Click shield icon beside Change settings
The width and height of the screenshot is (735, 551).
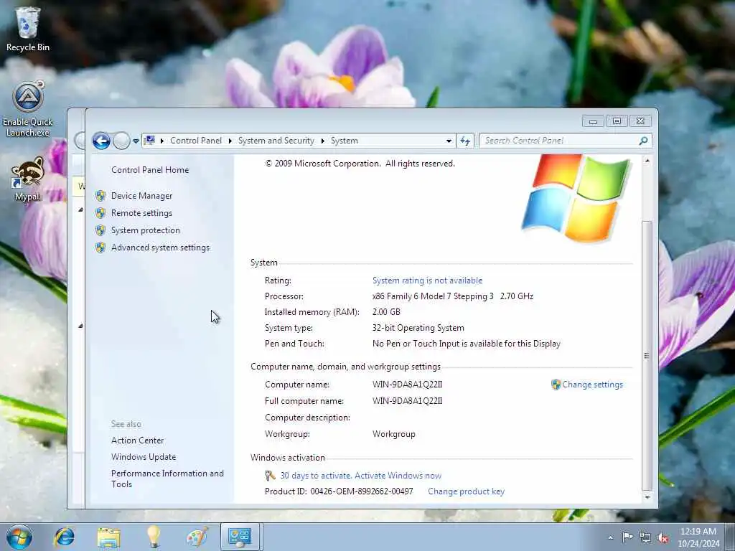point(556,385)
